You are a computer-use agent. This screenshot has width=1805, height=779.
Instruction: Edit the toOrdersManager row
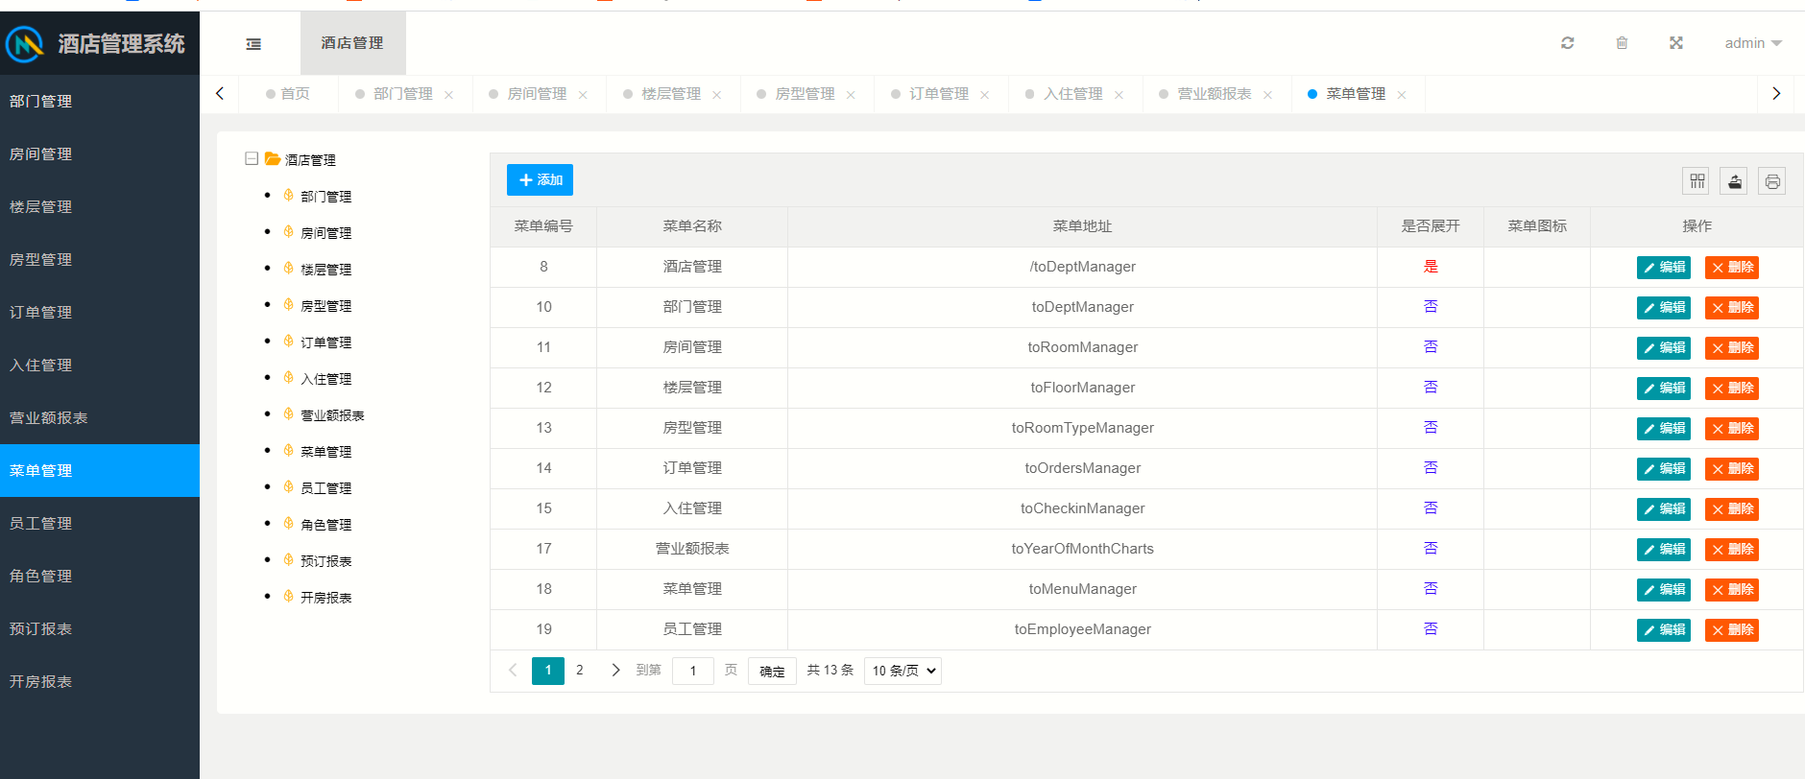[1664, 469]
